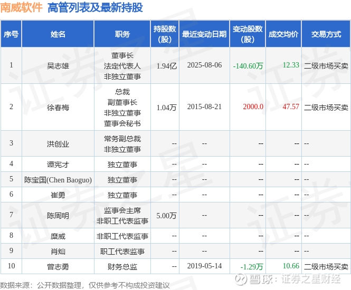Click the 副董事长 position text
Screen dimensions: 351x290
coord(122,102)
